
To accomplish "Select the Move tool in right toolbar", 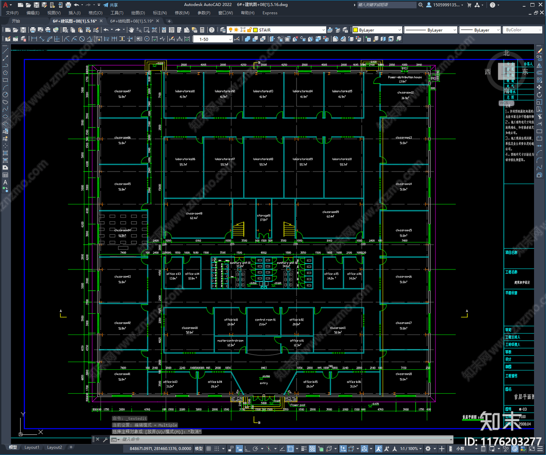I will coord(540,87).
